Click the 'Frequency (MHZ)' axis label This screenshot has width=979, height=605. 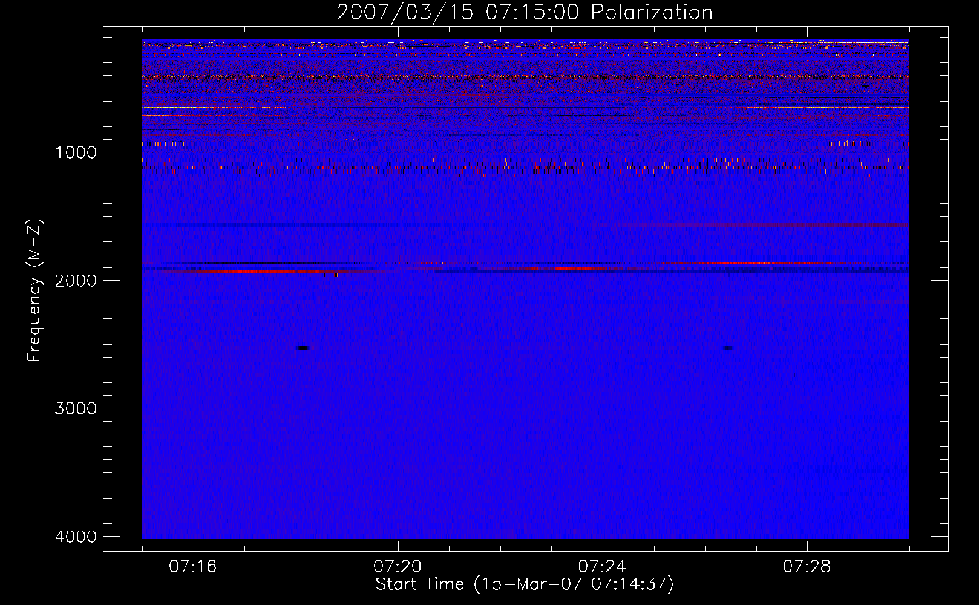[x=34, y=290]
